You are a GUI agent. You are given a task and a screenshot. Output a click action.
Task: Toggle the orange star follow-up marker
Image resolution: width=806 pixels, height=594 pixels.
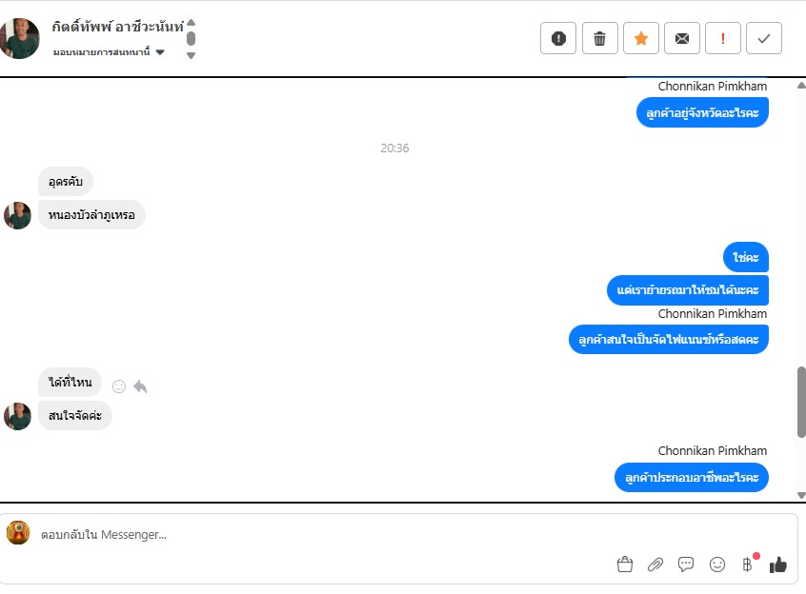640,38
